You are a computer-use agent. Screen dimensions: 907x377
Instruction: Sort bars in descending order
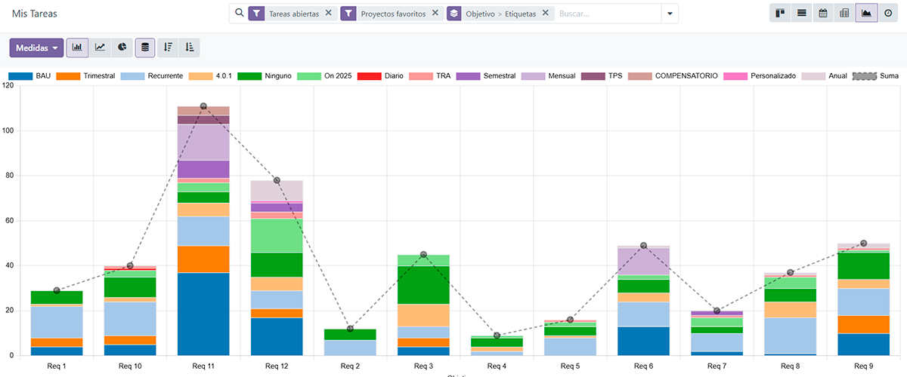tap(168, 48)
